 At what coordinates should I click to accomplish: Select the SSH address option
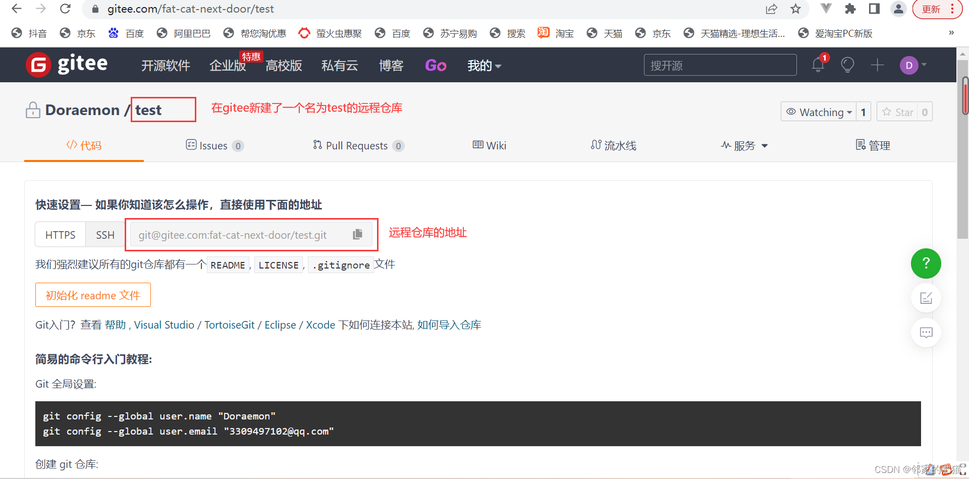[105, 235]
